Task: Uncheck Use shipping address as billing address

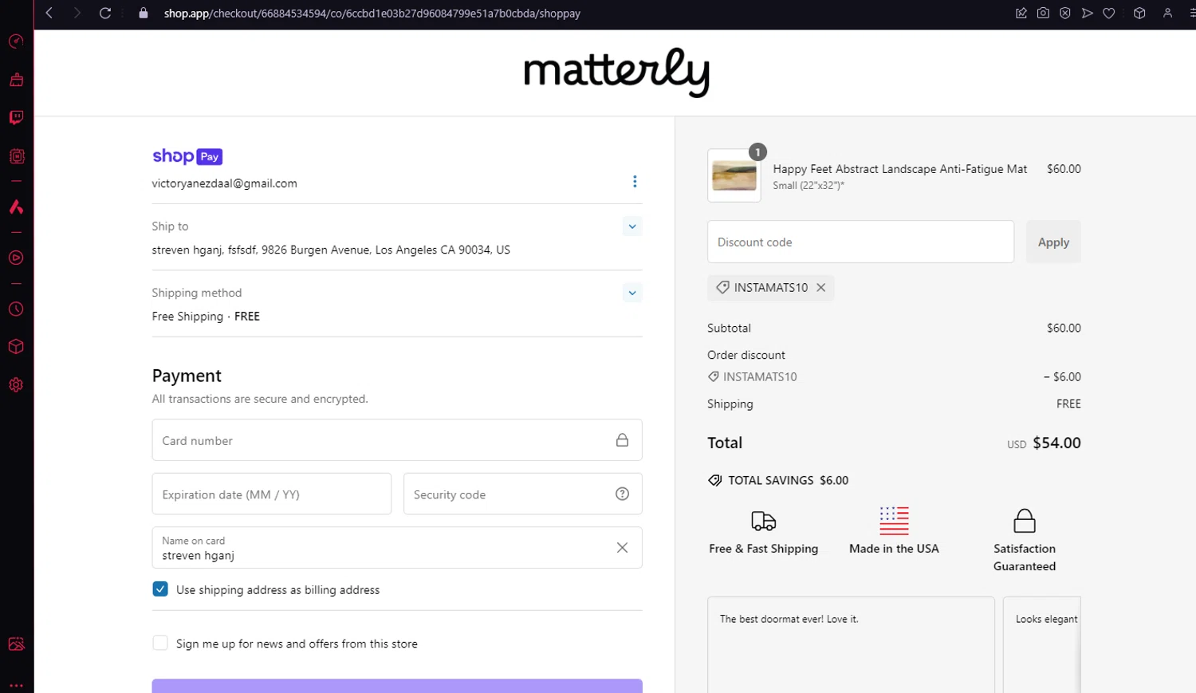Action: [x=160, y=589]
